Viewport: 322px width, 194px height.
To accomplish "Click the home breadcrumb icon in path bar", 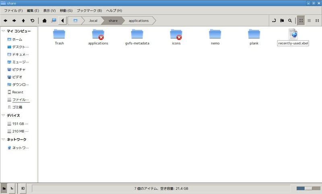I will point(75,20).
